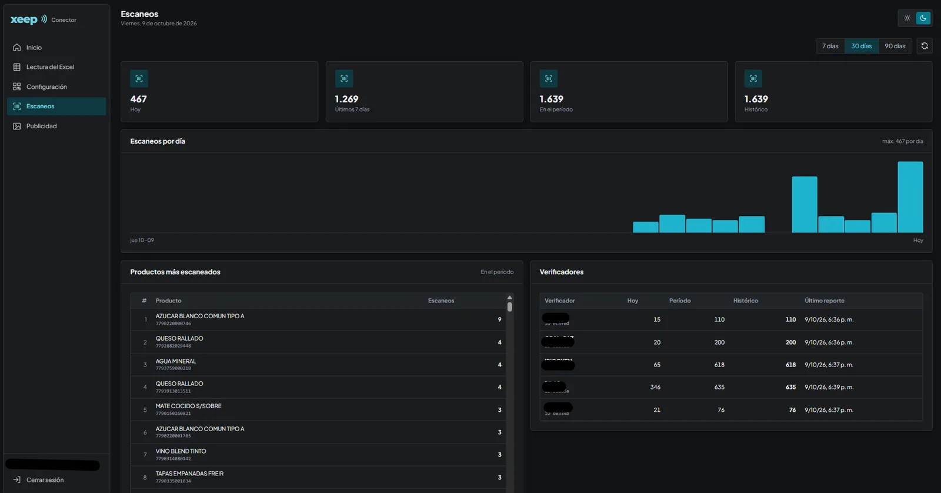Click the Configuración grid icon
This screenshot has width=941, height=493.
[17, 86]
